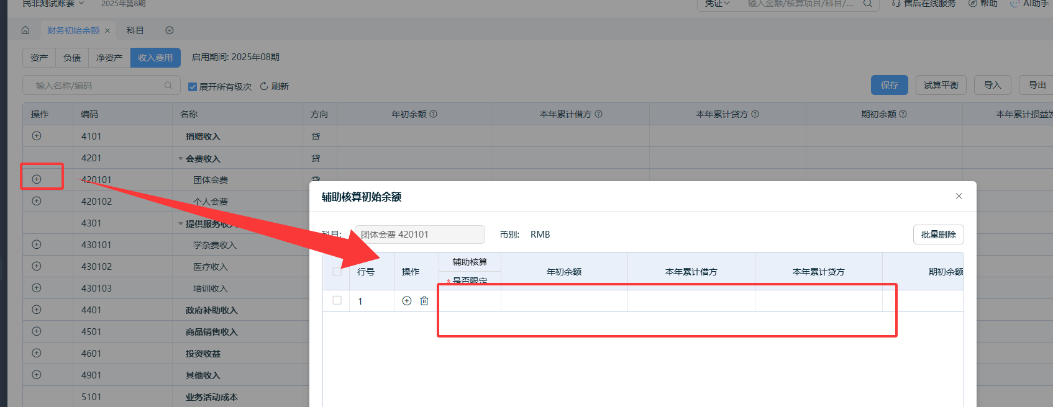Collapse the 会费收入 tree node
Screen dimensions: 1053x407
pos(181,159)
